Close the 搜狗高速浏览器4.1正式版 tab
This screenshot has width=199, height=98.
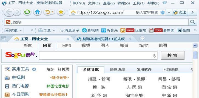130,39
